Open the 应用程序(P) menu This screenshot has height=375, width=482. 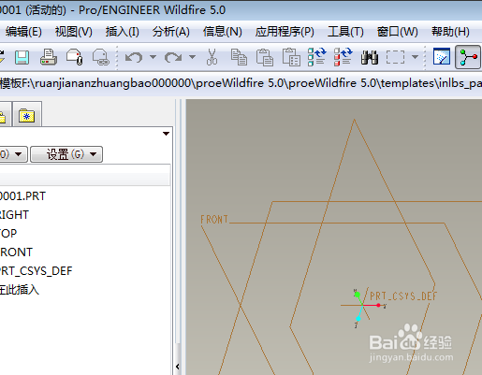(285, 32)
